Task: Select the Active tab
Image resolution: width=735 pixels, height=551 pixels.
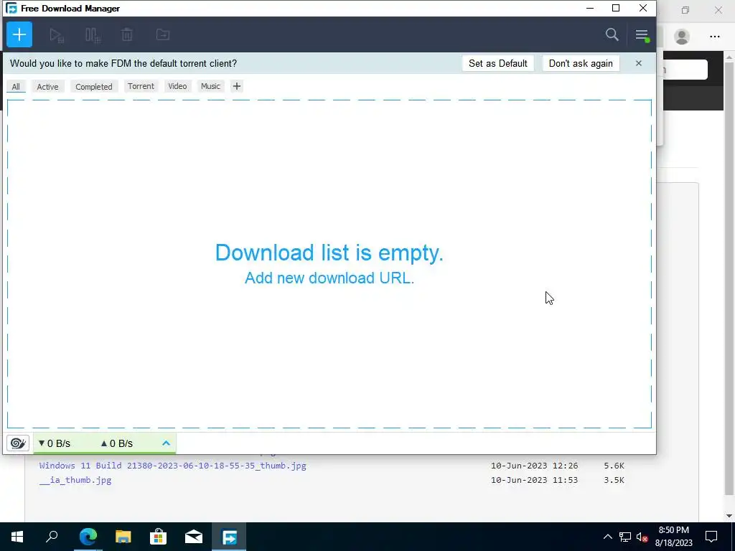Action: point(48,87)
